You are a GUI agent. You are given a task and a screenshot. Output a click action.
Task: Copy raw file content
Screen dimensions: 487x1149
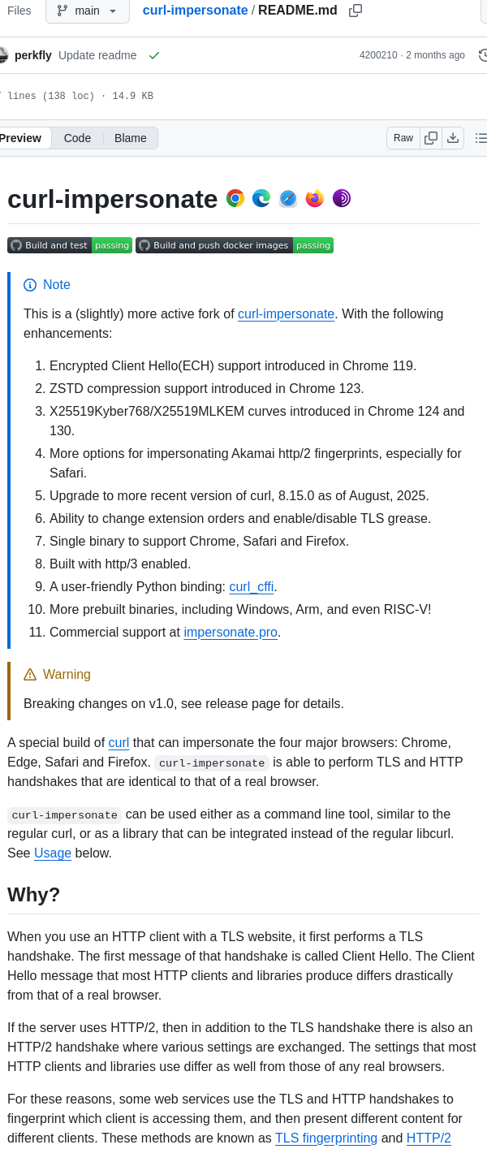pyautogui.click(x=431, y=138)
